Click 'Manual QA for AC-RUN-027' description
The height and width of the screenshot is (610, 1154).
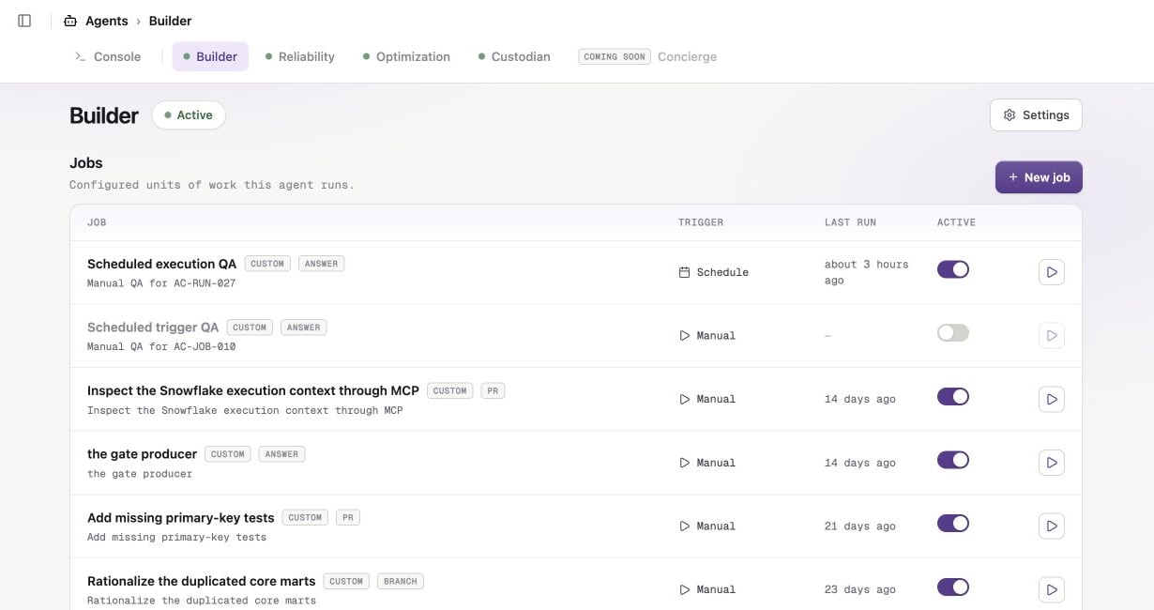pyautogui.click(x=161, y=283)
